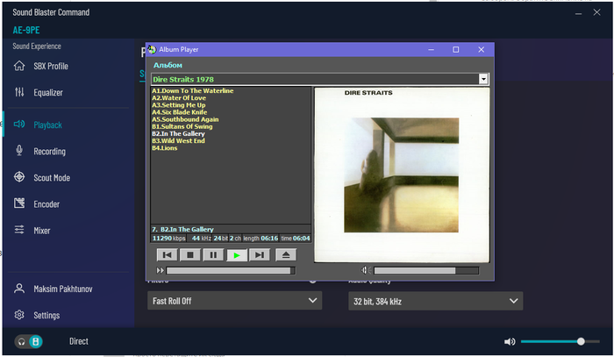Maximize the Album Player window
614x357 pixels.
tap(456, 50)
